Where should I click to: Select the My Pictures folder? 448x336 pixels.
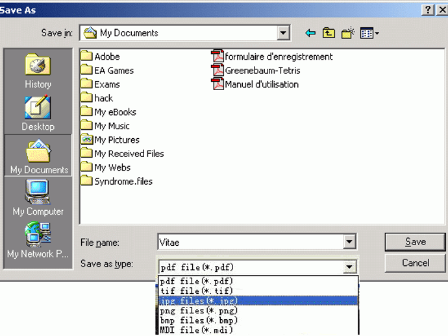click(110, 139)
